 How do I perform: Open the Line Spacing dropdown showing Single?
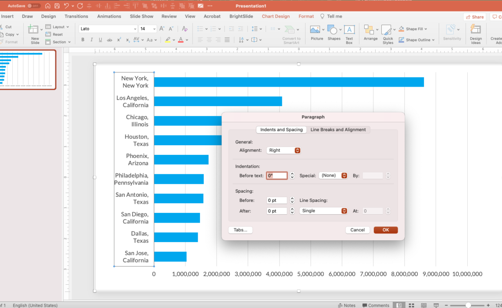click(x=323, y=211)
